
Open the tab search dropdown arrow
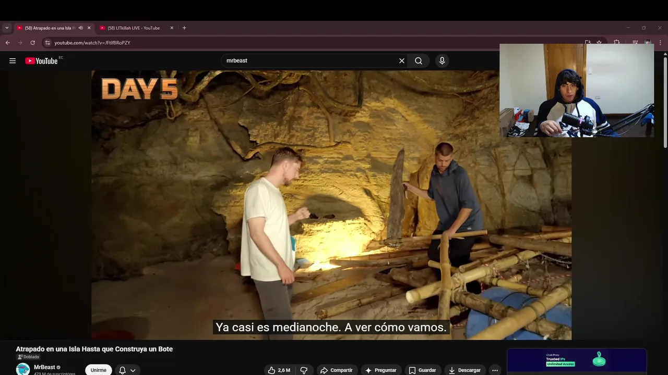point(7,28)
